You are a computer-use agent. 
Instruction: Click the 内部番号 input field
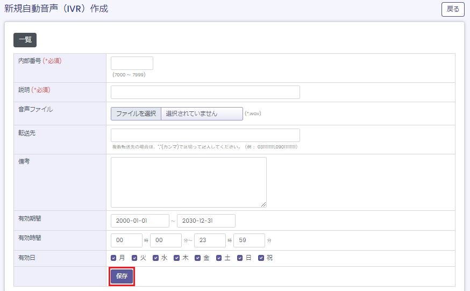coord(132,63)
